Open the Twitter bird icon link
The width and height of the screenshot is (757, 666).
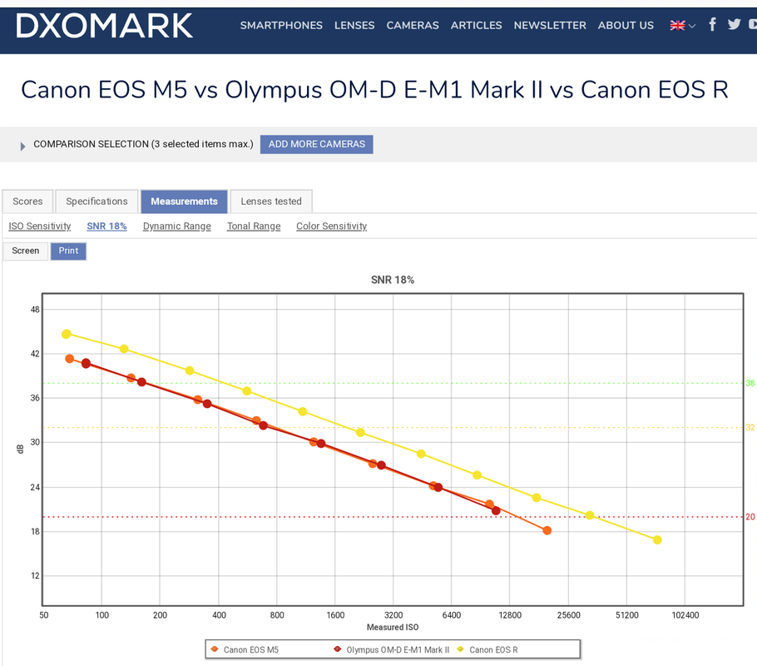(x=735, y=24)
